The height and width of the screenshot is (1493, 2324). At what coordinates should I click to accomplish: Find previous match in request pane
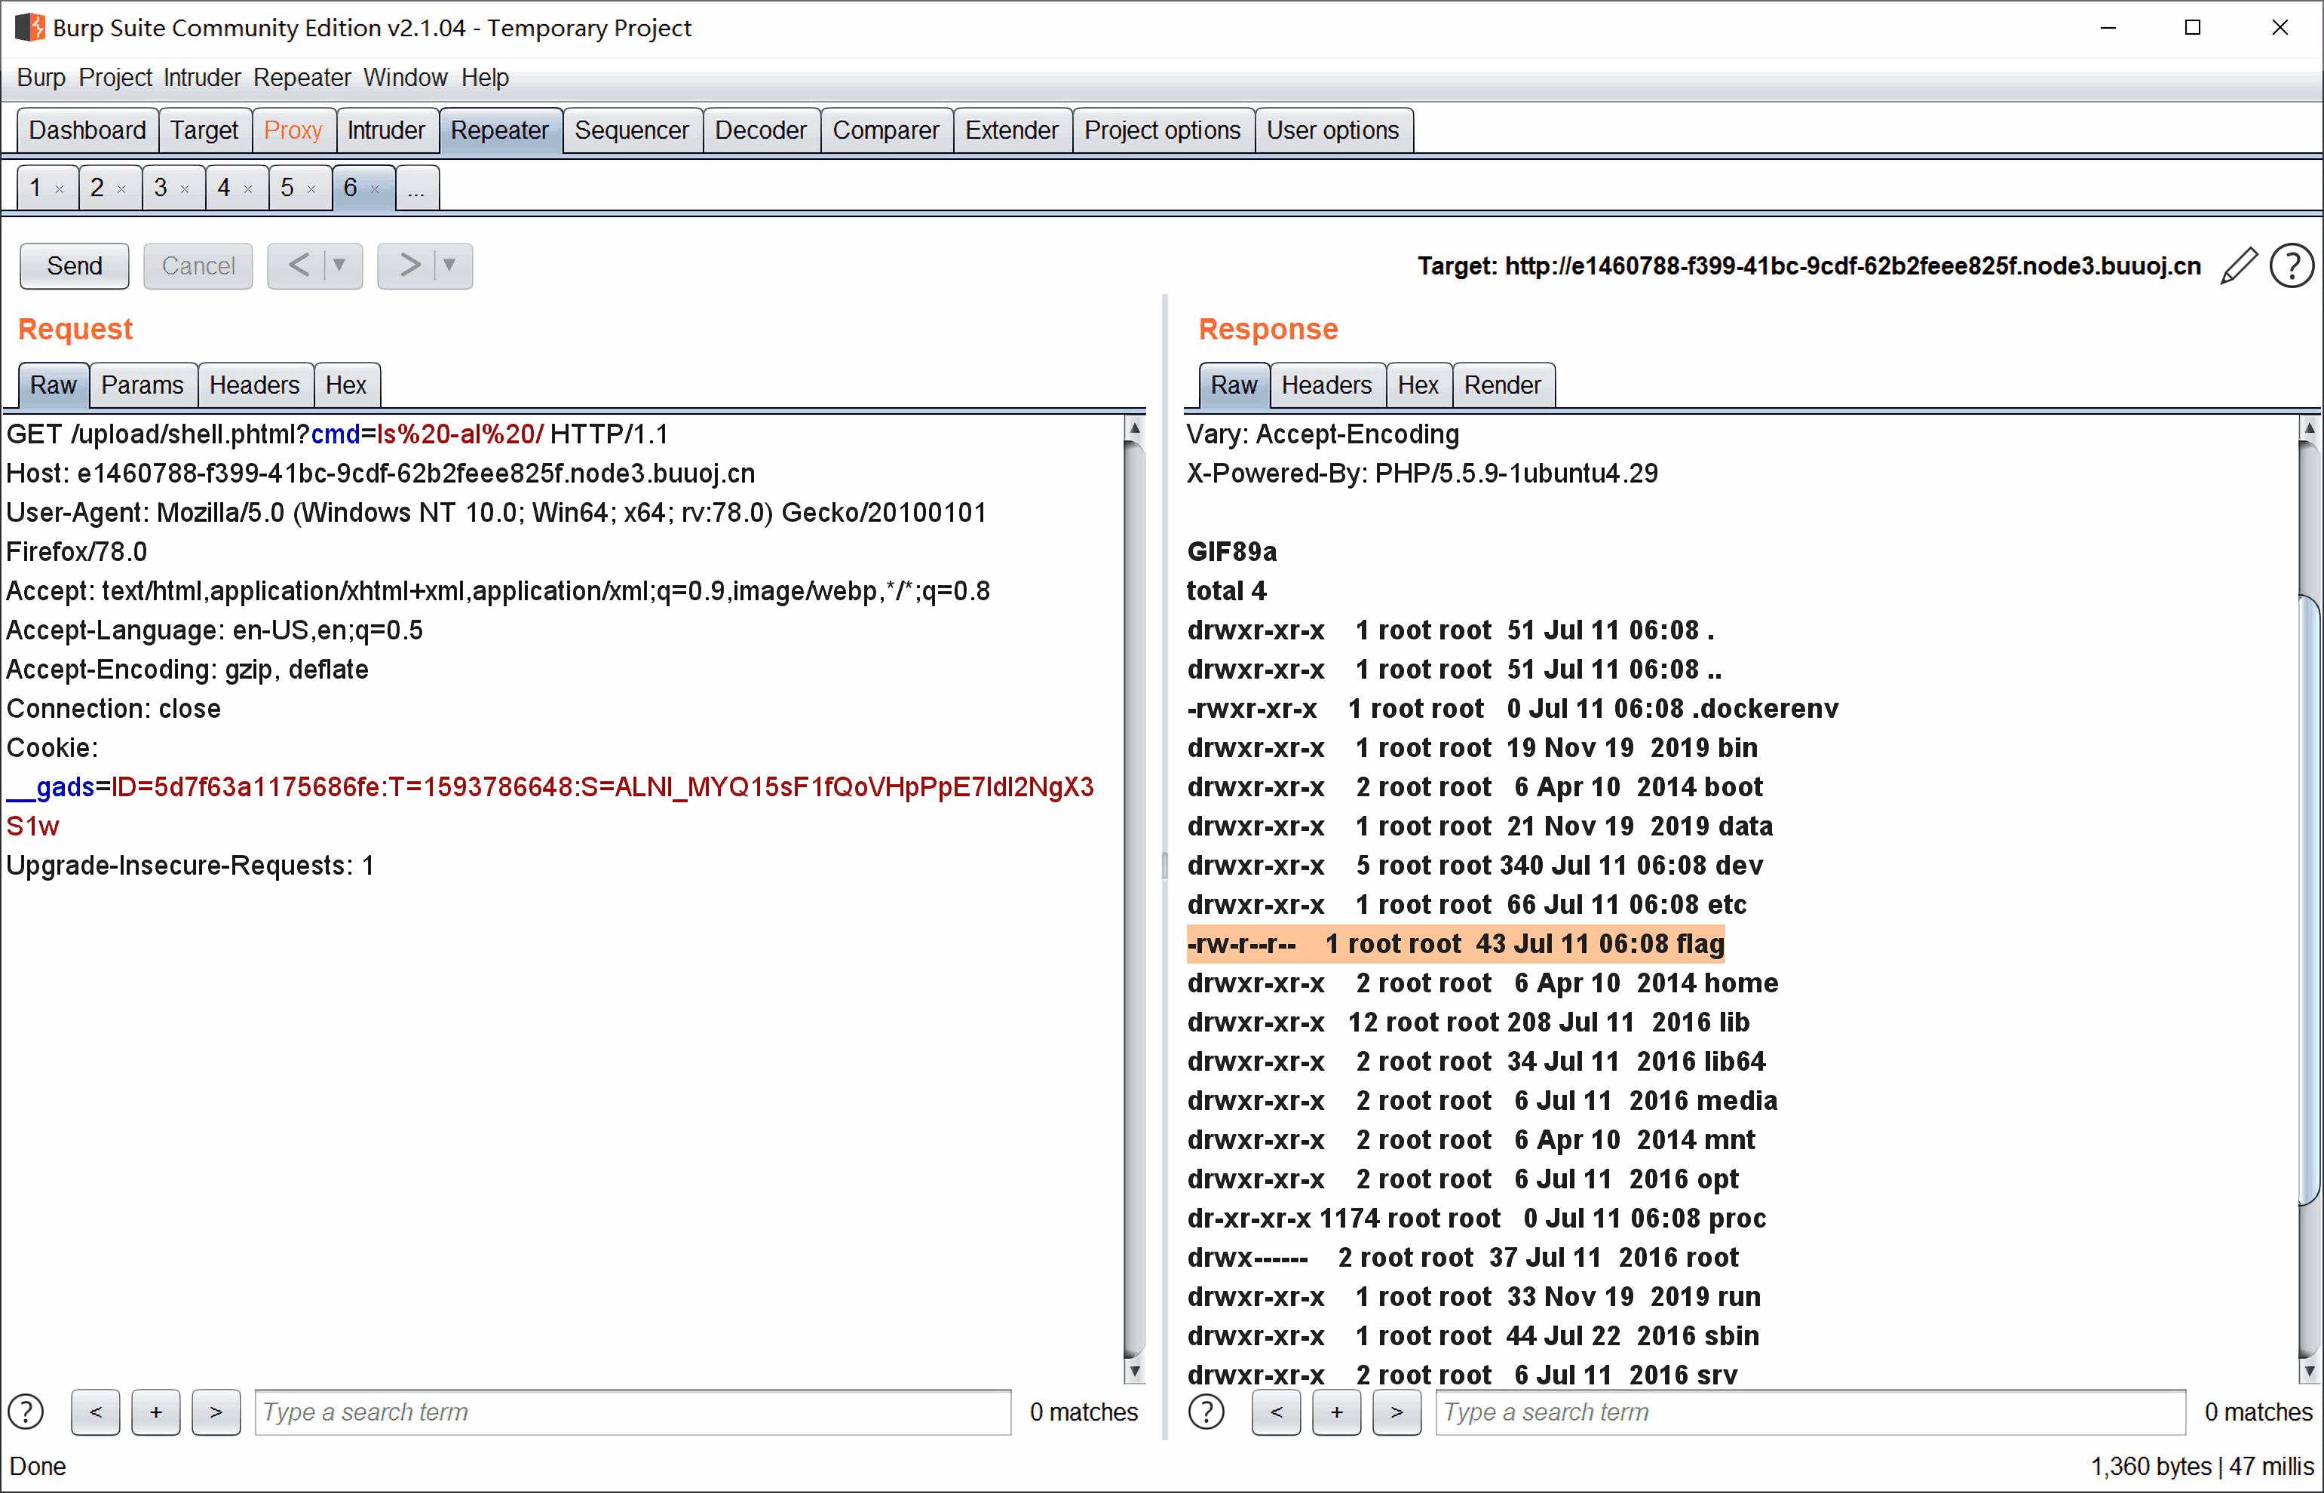coord(96,1412)
